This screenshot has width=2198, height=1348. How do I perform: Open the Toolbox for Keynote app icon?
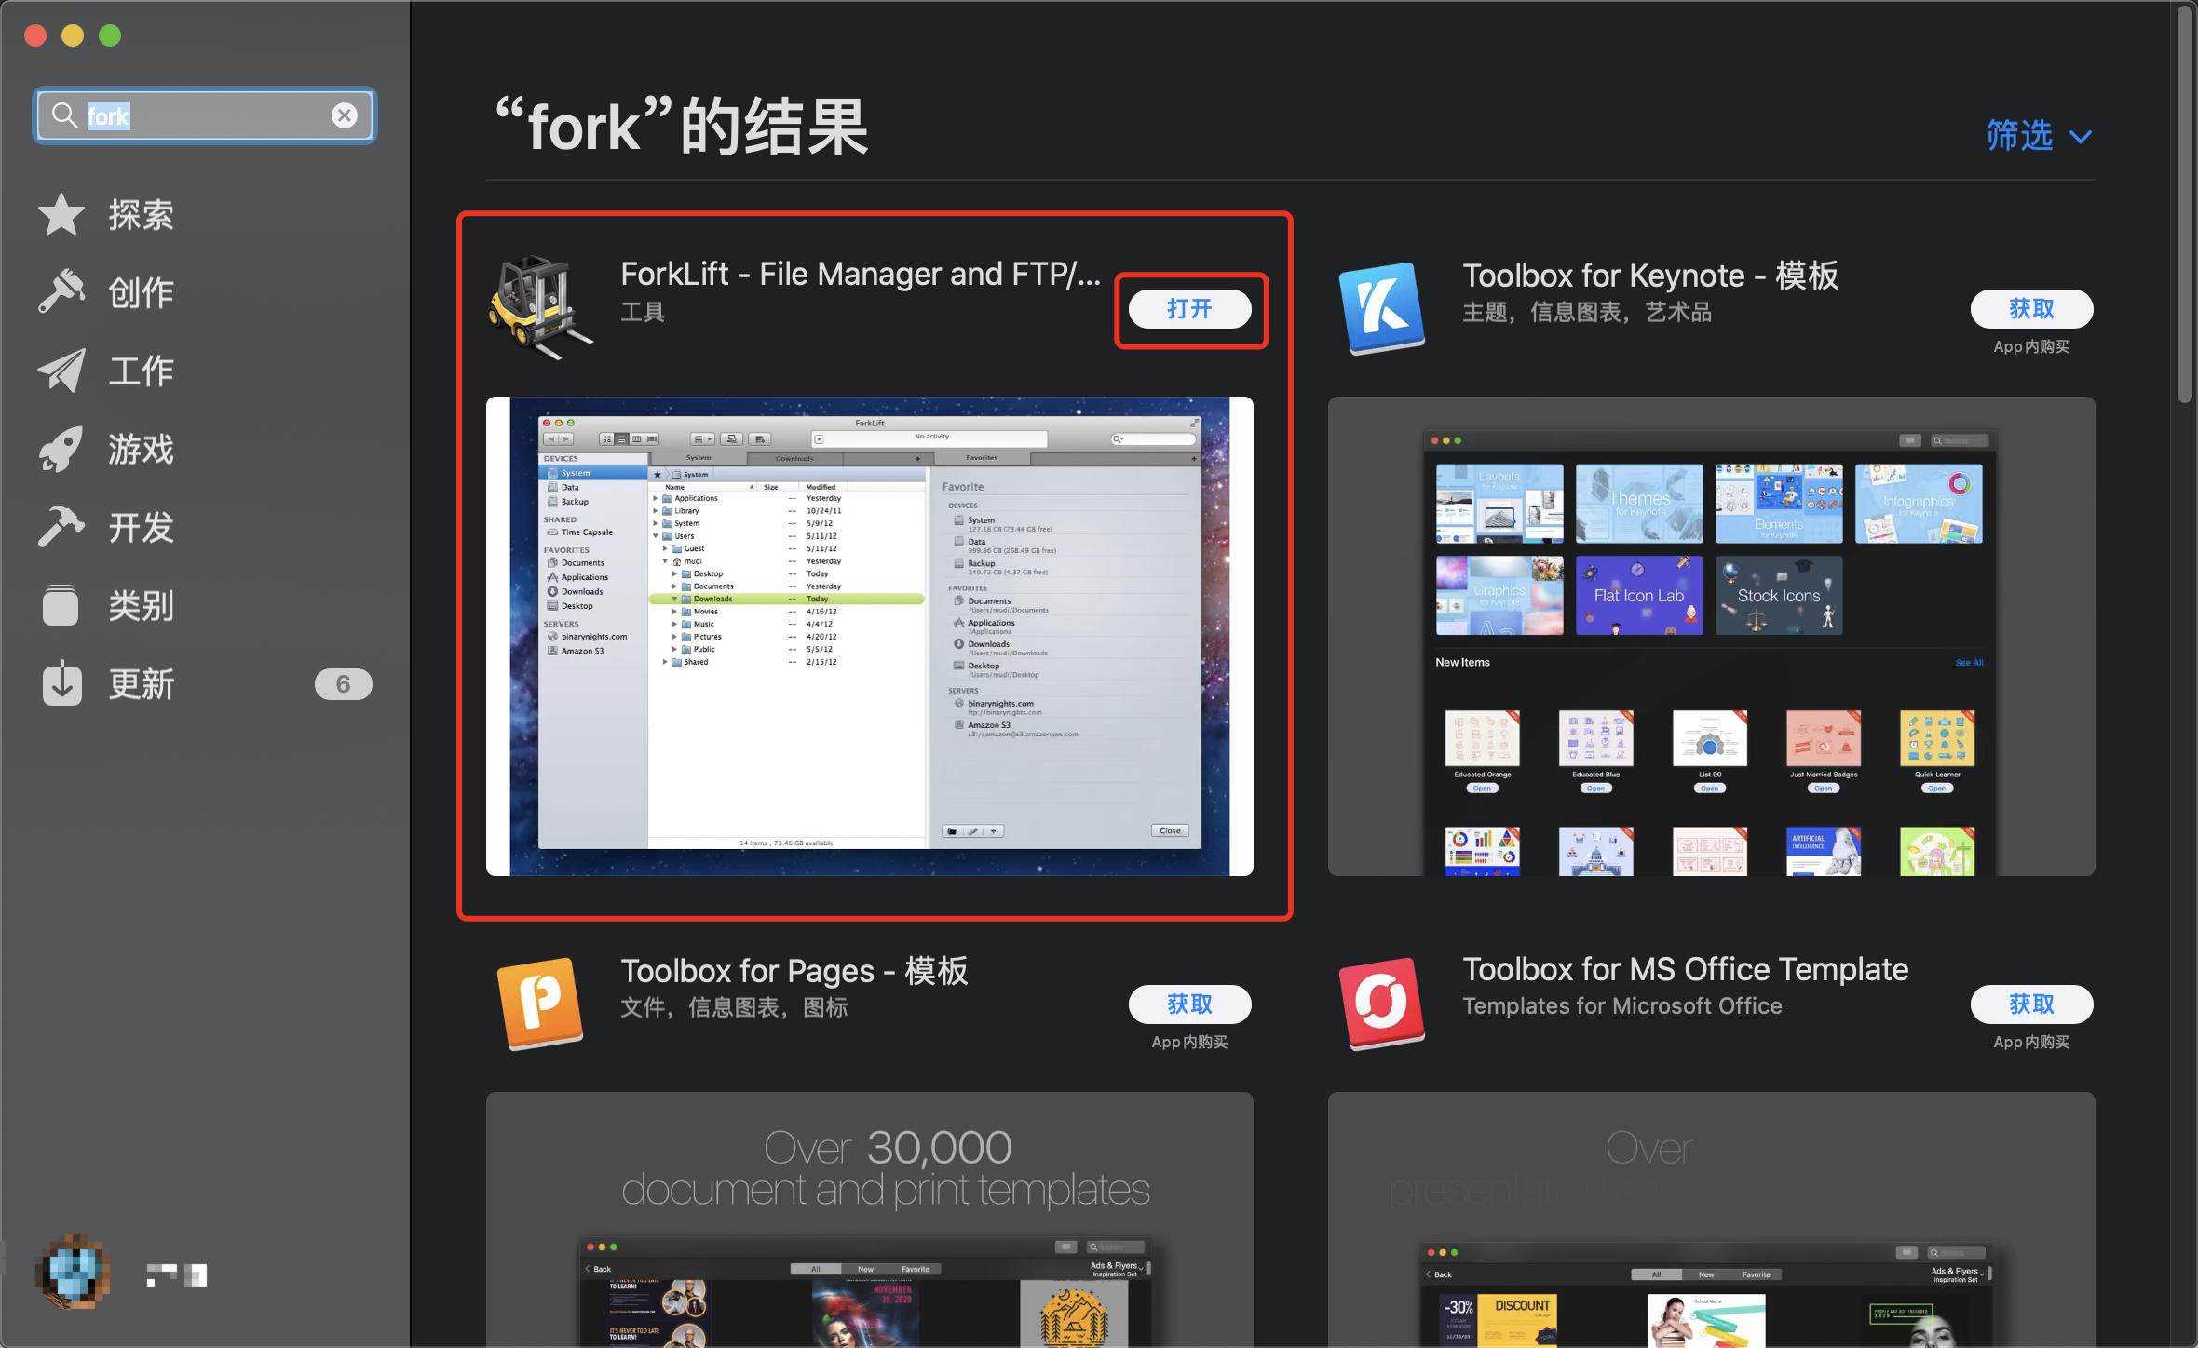click(1381, 308)
